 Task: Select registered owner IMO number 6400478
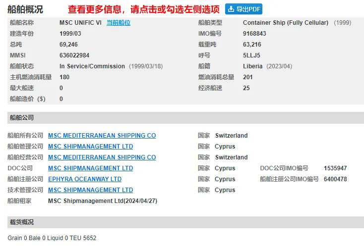point(335,179)
